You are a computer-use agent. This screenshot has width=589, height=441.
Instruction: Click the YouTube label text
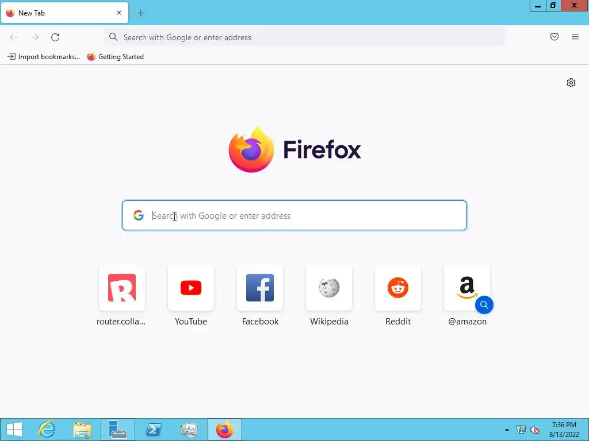(191, 322)
